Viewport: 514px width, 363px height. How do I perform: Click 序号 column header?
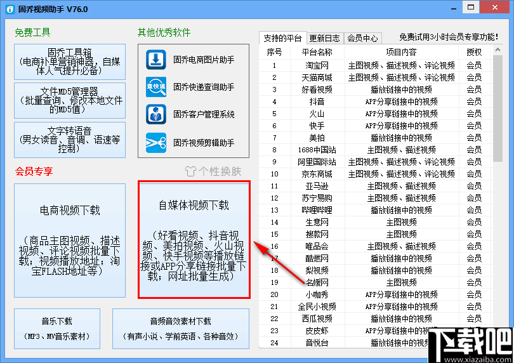click(x=274, y=52)
